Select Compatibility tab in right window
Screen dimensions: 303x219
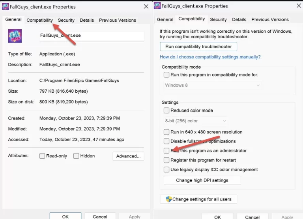click(191, 19)
